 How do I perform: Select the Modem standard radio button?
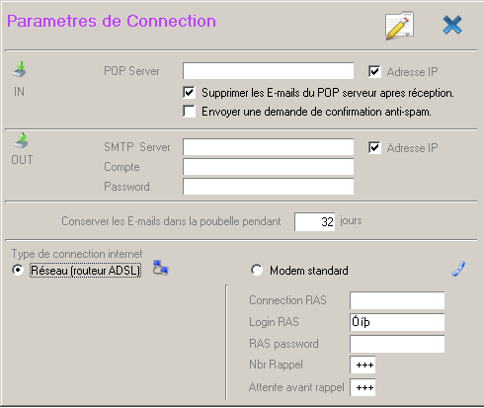click(257, 270)
